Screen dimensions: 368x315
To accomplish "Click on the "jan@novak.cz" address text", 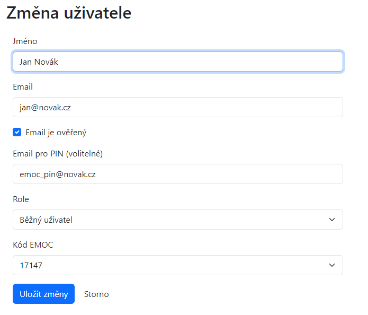I will click(x=45, y=107).
